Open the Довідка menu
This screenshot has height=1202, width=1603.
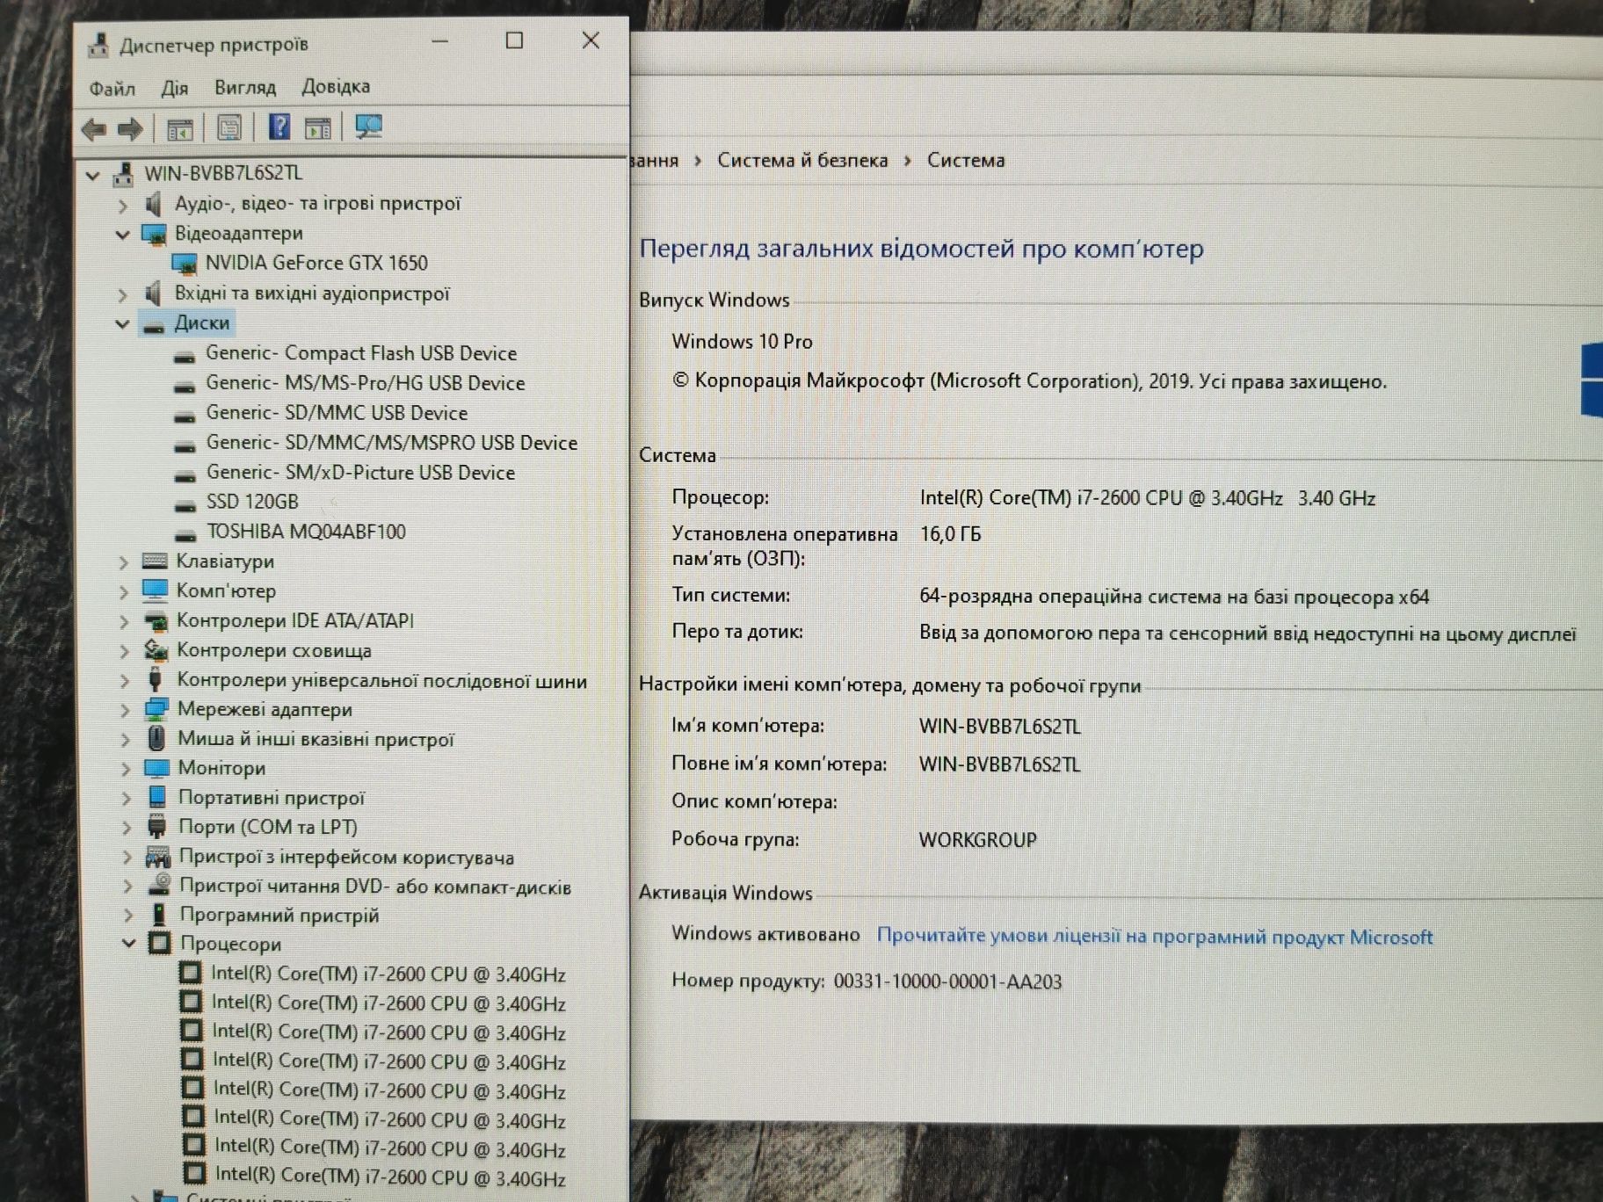(x=336, y=86)
